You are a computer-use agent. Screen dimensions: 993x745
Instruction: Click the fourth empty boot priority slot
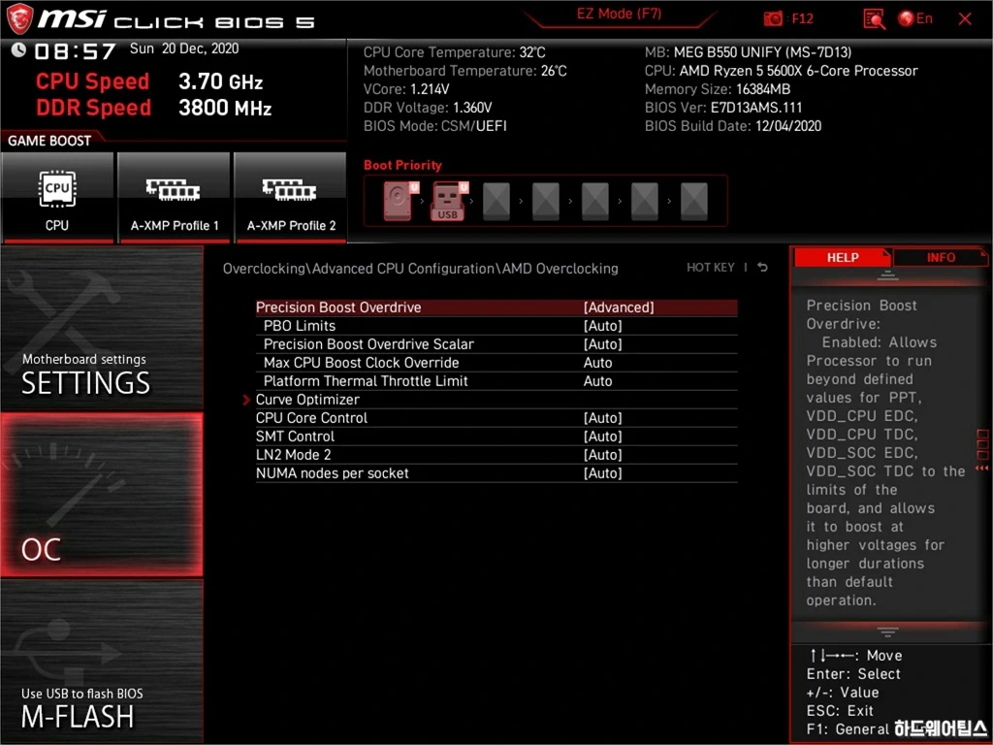point(545,201)
